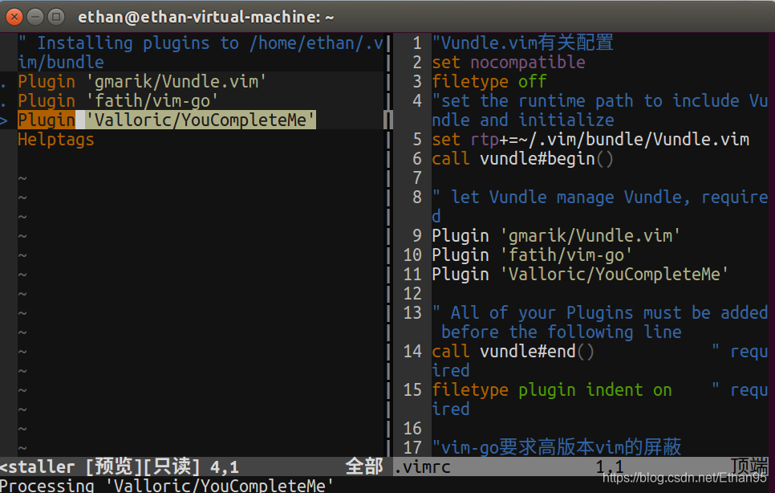Click line 1 '"Vundle.vim有关配置' in .vimrc
Image resolution: width=775 pixels, height=493 pixels.
point(522,43)
